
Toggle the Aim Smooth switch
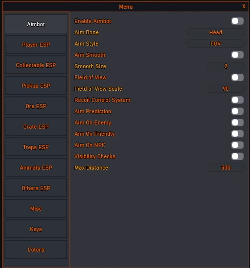pyautogui.click(x=237, y=55)
